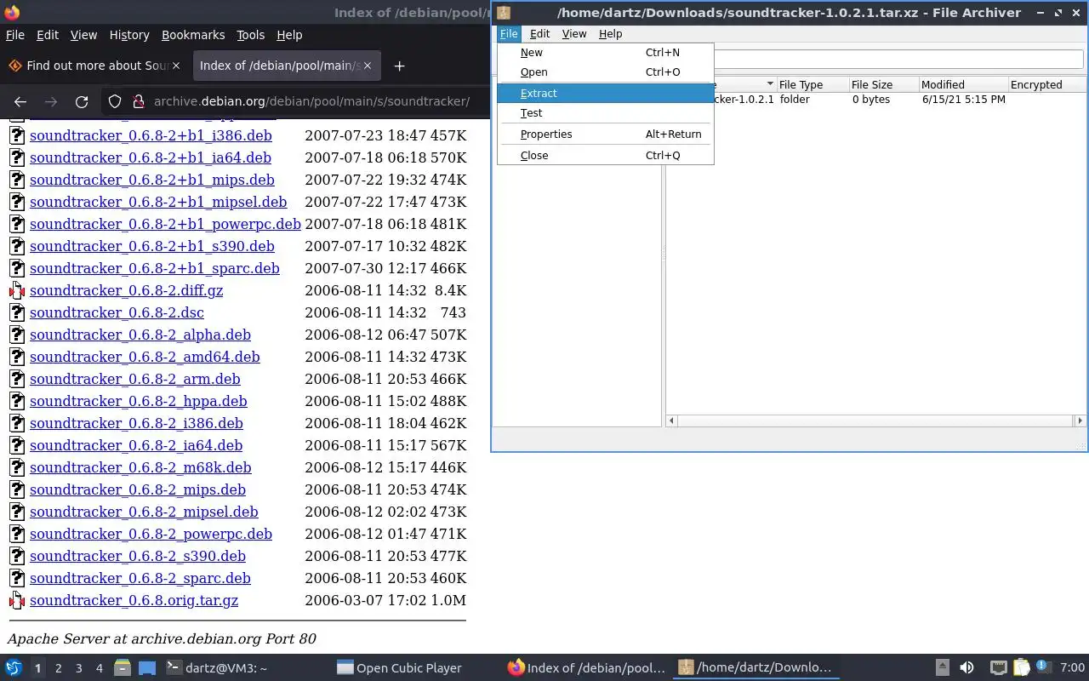Select the 'folder' cell in archive list
The width and height of the screenshot is (1089, 681).
tap(795, 100)
